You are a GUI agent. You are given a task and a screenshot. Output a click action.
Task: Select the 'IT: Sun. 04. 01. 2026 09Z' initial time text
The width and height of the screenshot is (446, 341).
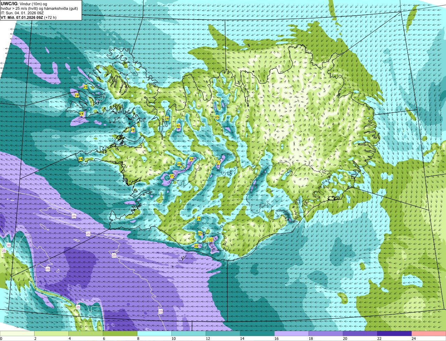(22, 13)
